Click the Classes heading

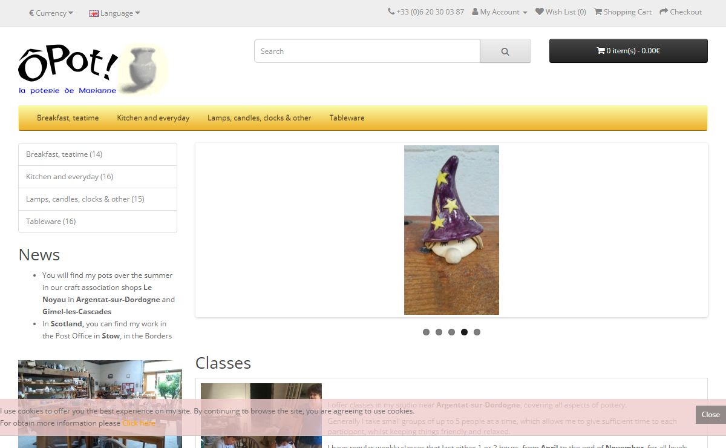click(x=223, y=363)
